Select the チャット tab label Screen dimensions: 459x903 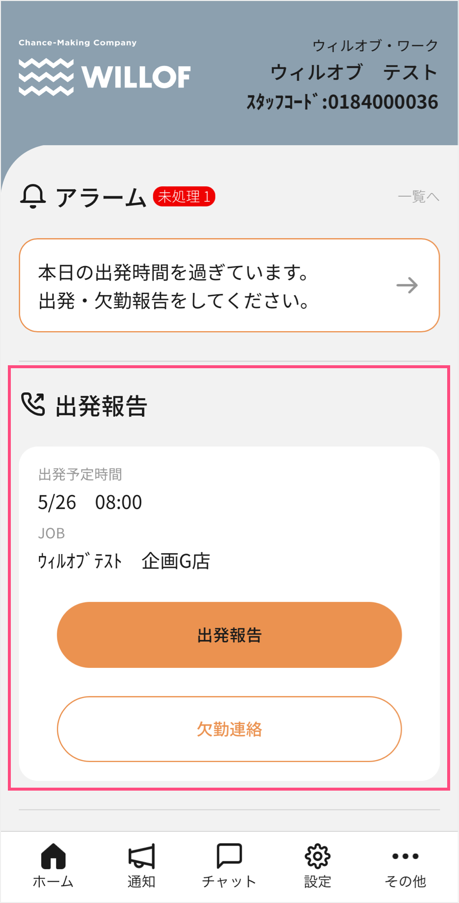pos(229,881)
